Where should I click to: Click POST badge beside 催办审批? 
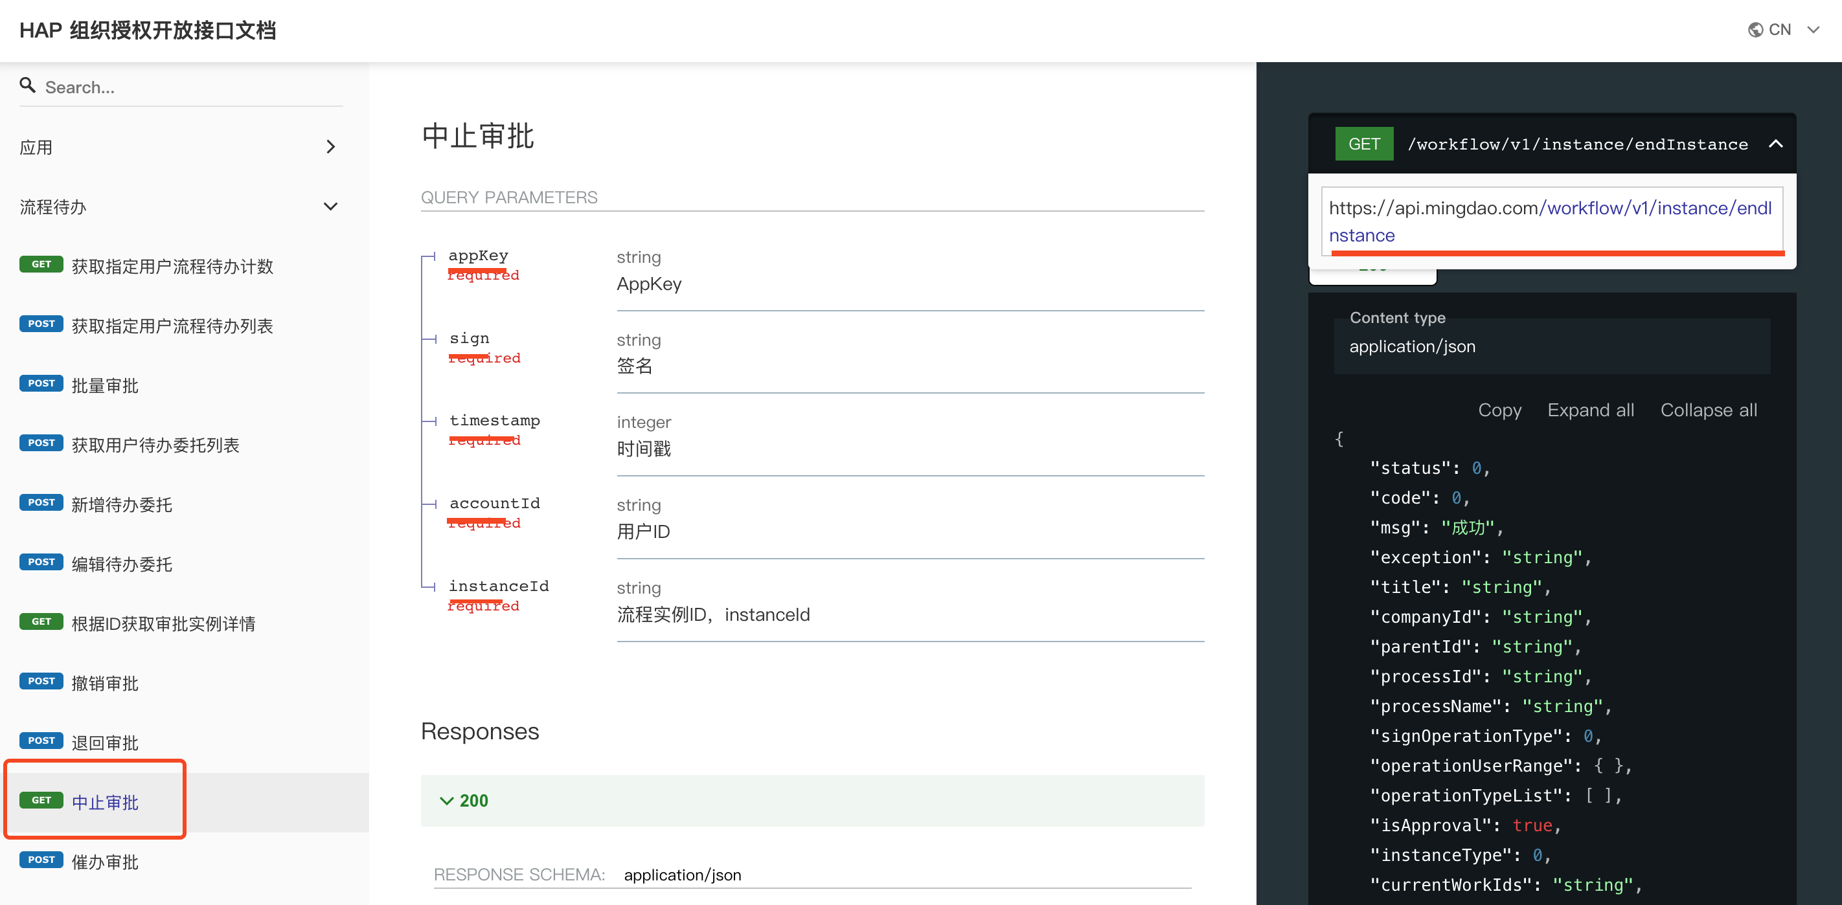point(41,860)
